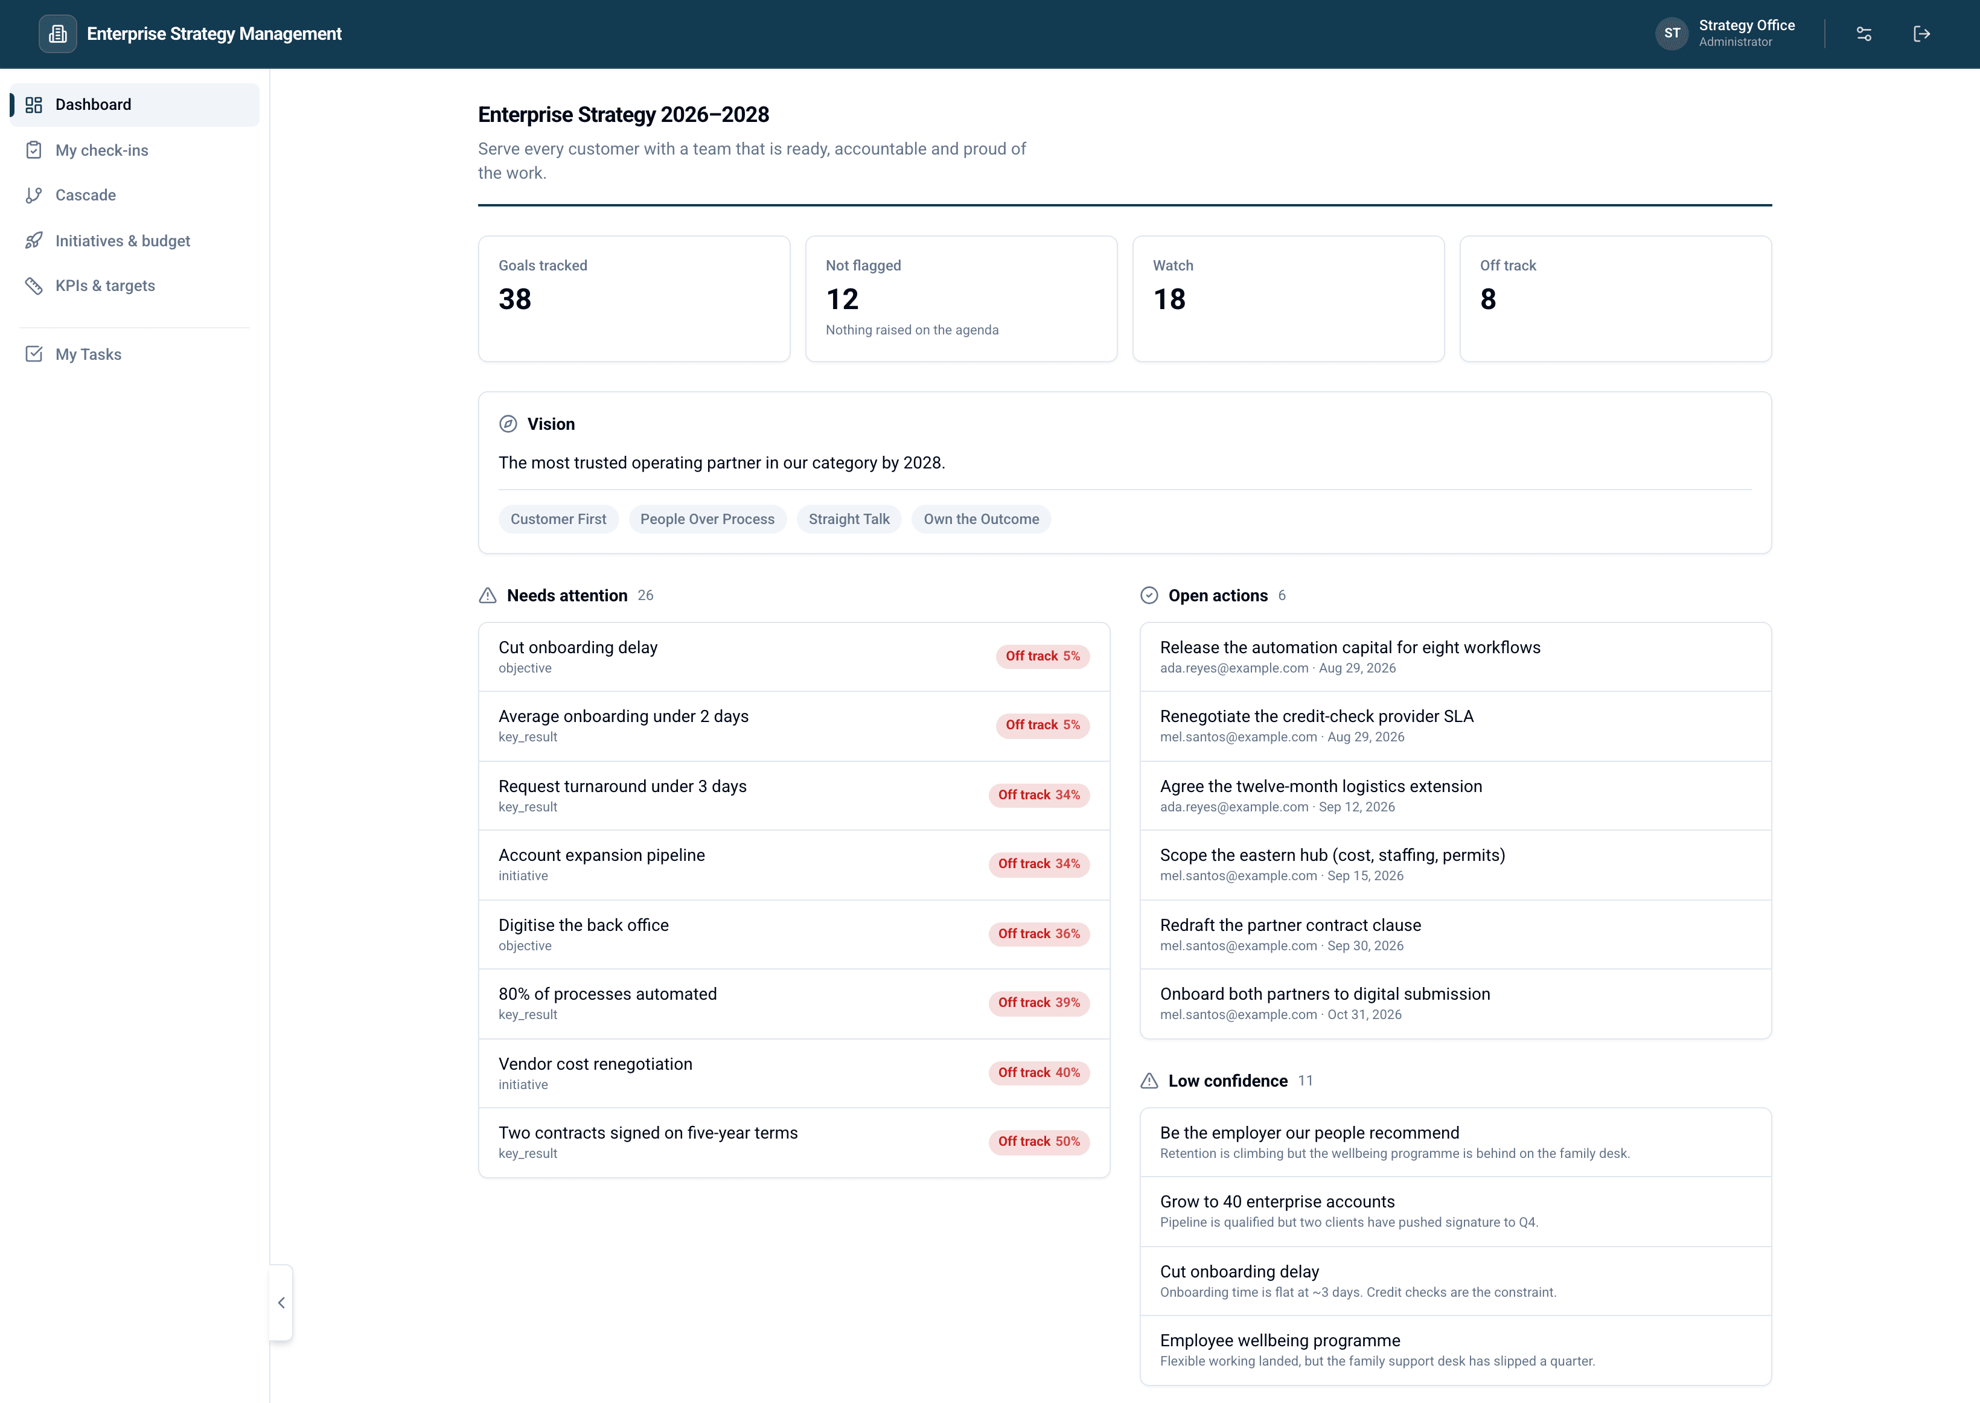Open Employee wellbeing programme low confidence item
The height and width of the screenshot is (1403, 1980).
1455,1350
